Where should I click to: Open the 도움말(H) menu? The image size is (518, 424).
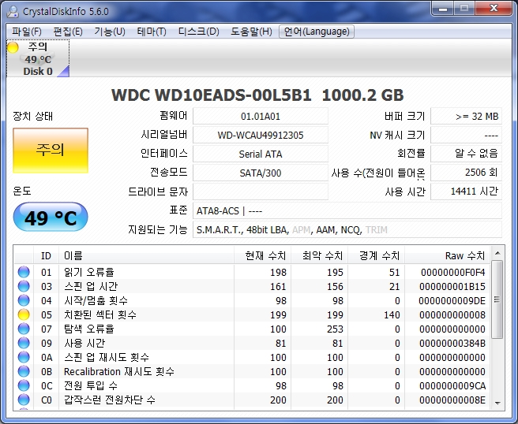[x=251, y=32]
